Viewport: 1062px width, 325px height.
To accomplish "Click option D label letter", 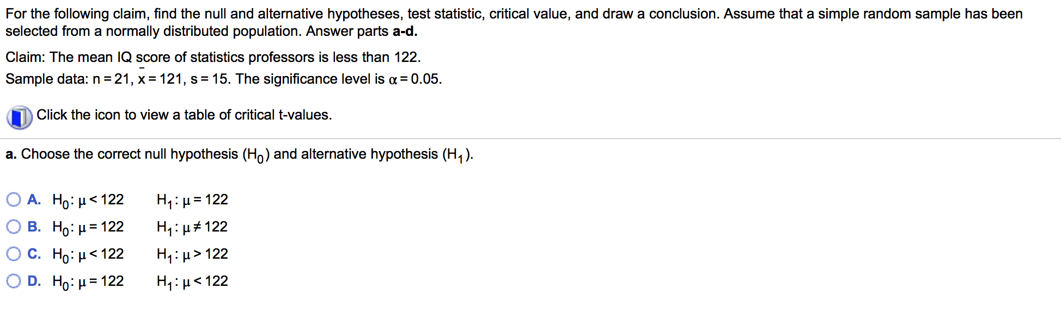I will click(x=34, y=281).
